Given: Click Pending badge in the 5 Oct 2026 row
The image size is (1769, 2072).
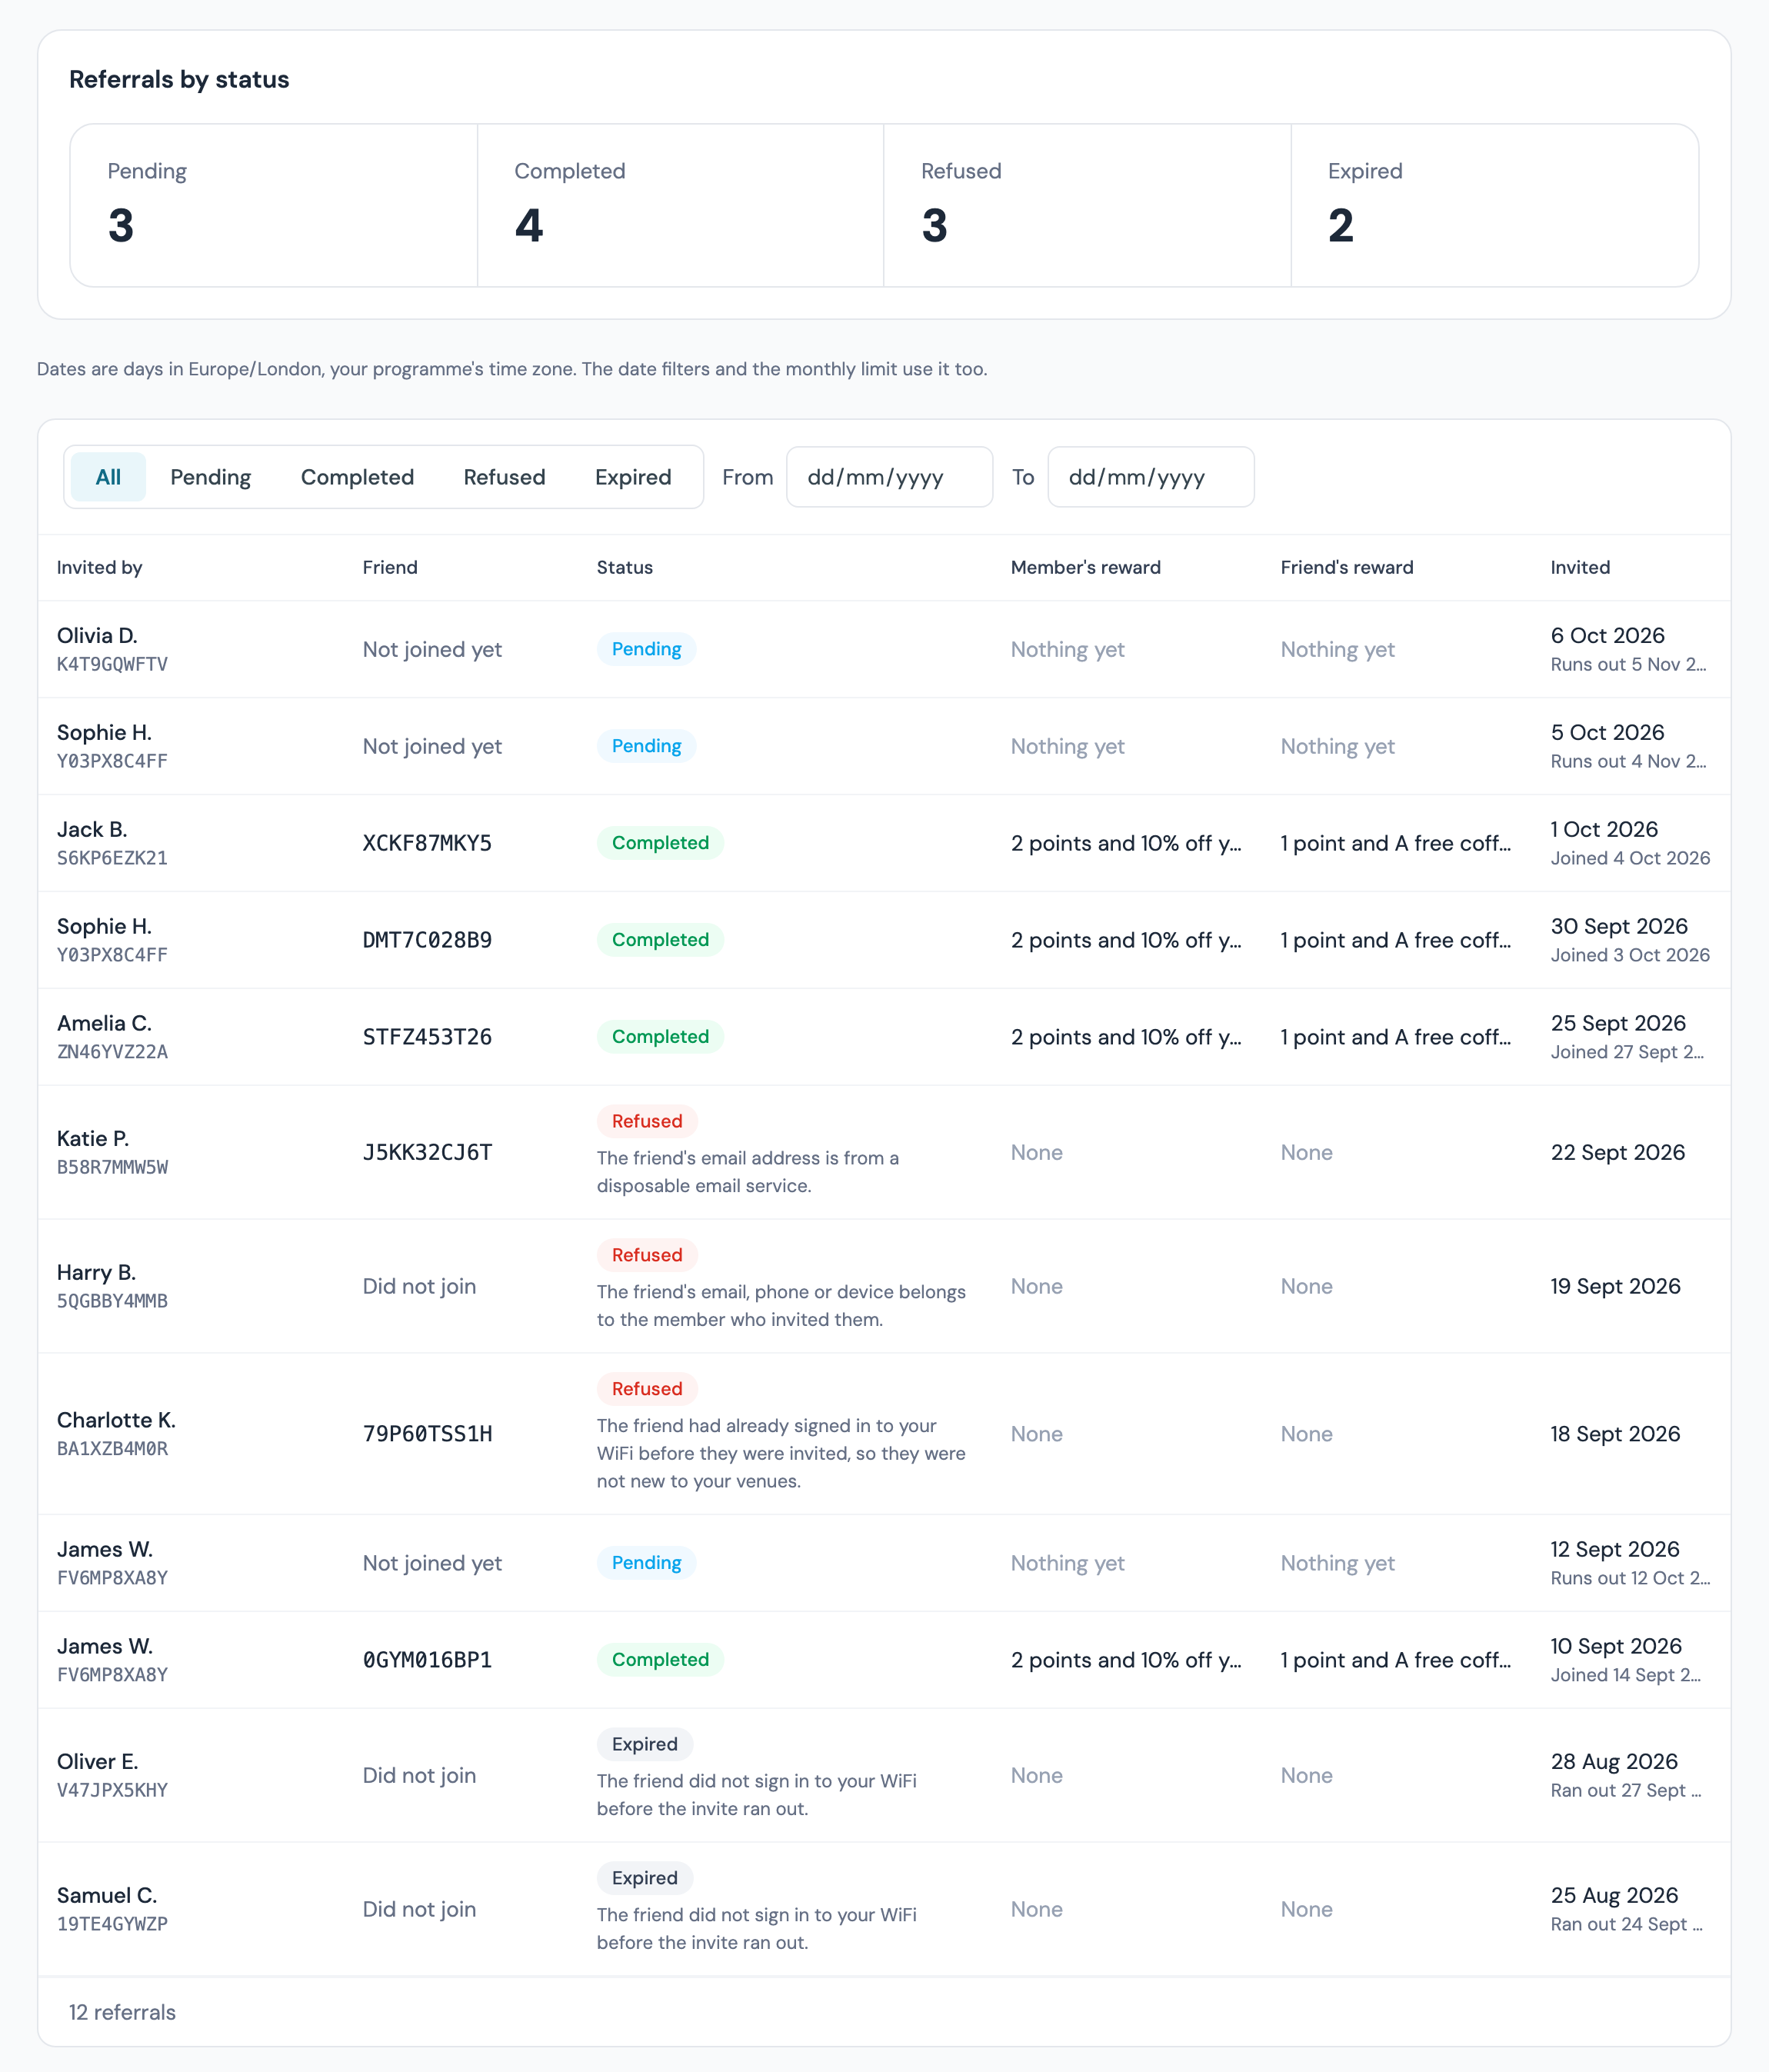Looking at the screenshot, I should click(x=646, y=746).
